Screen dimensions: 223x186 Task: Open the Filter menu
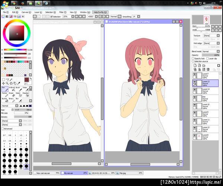point(63,12)
